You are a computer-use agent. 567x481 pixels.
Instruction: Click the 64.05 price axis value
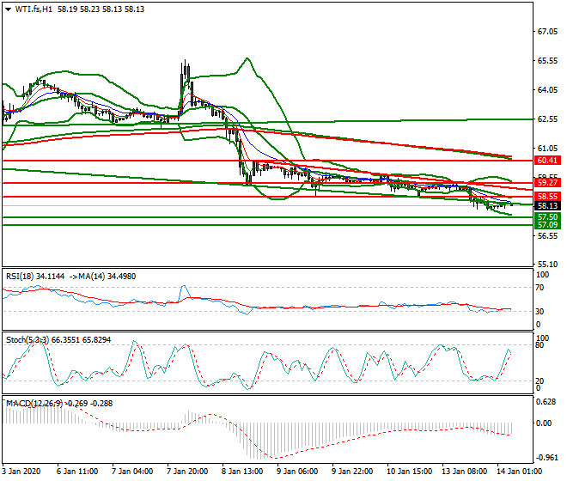[547, 90]
